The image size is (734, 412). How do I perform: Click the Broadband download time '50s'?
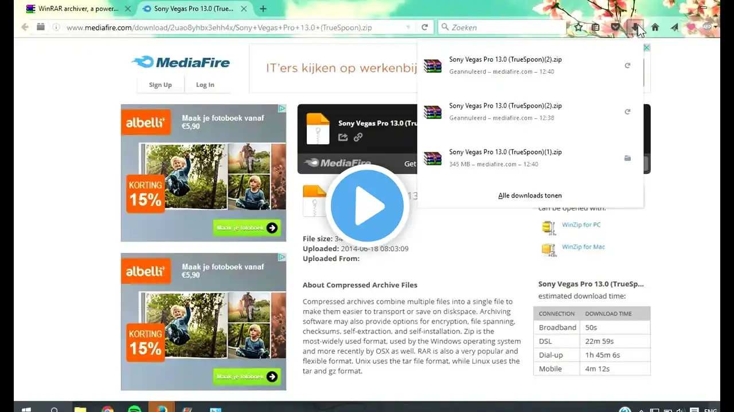point(591,327)
